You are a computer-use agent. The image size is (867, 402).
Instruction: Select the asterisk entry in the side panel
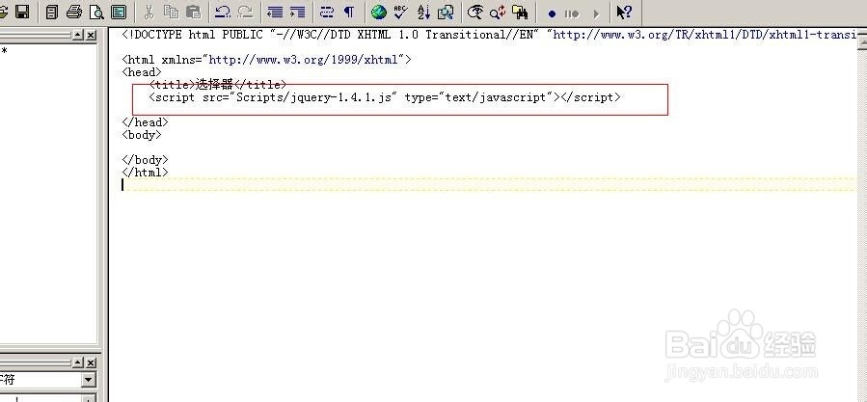5,51
